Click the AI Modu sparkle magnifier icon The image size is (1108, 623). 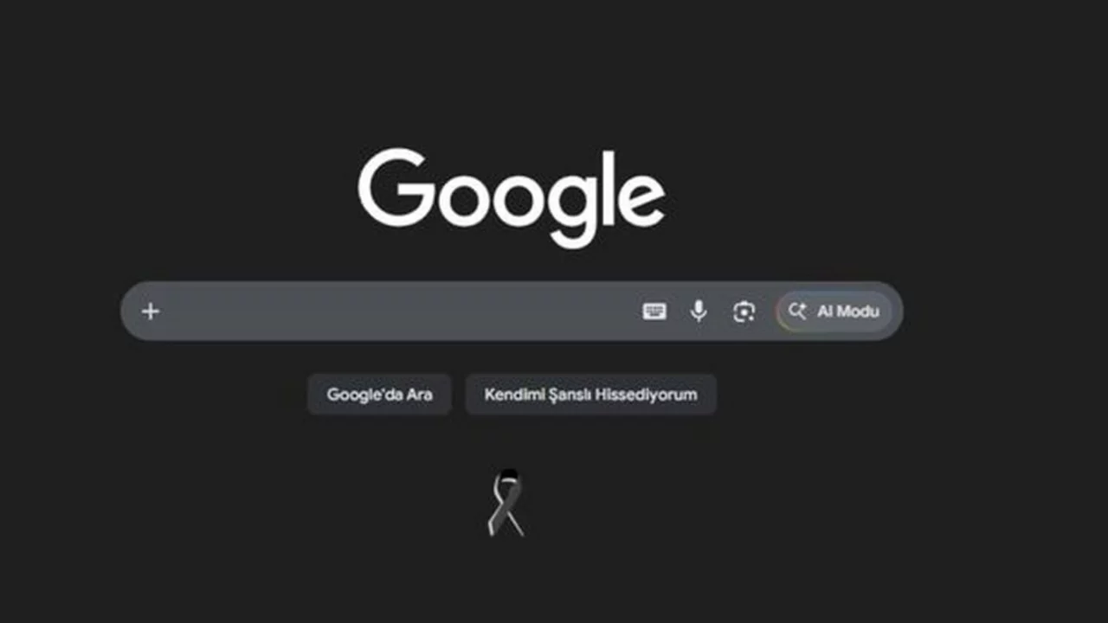[797, 311]
